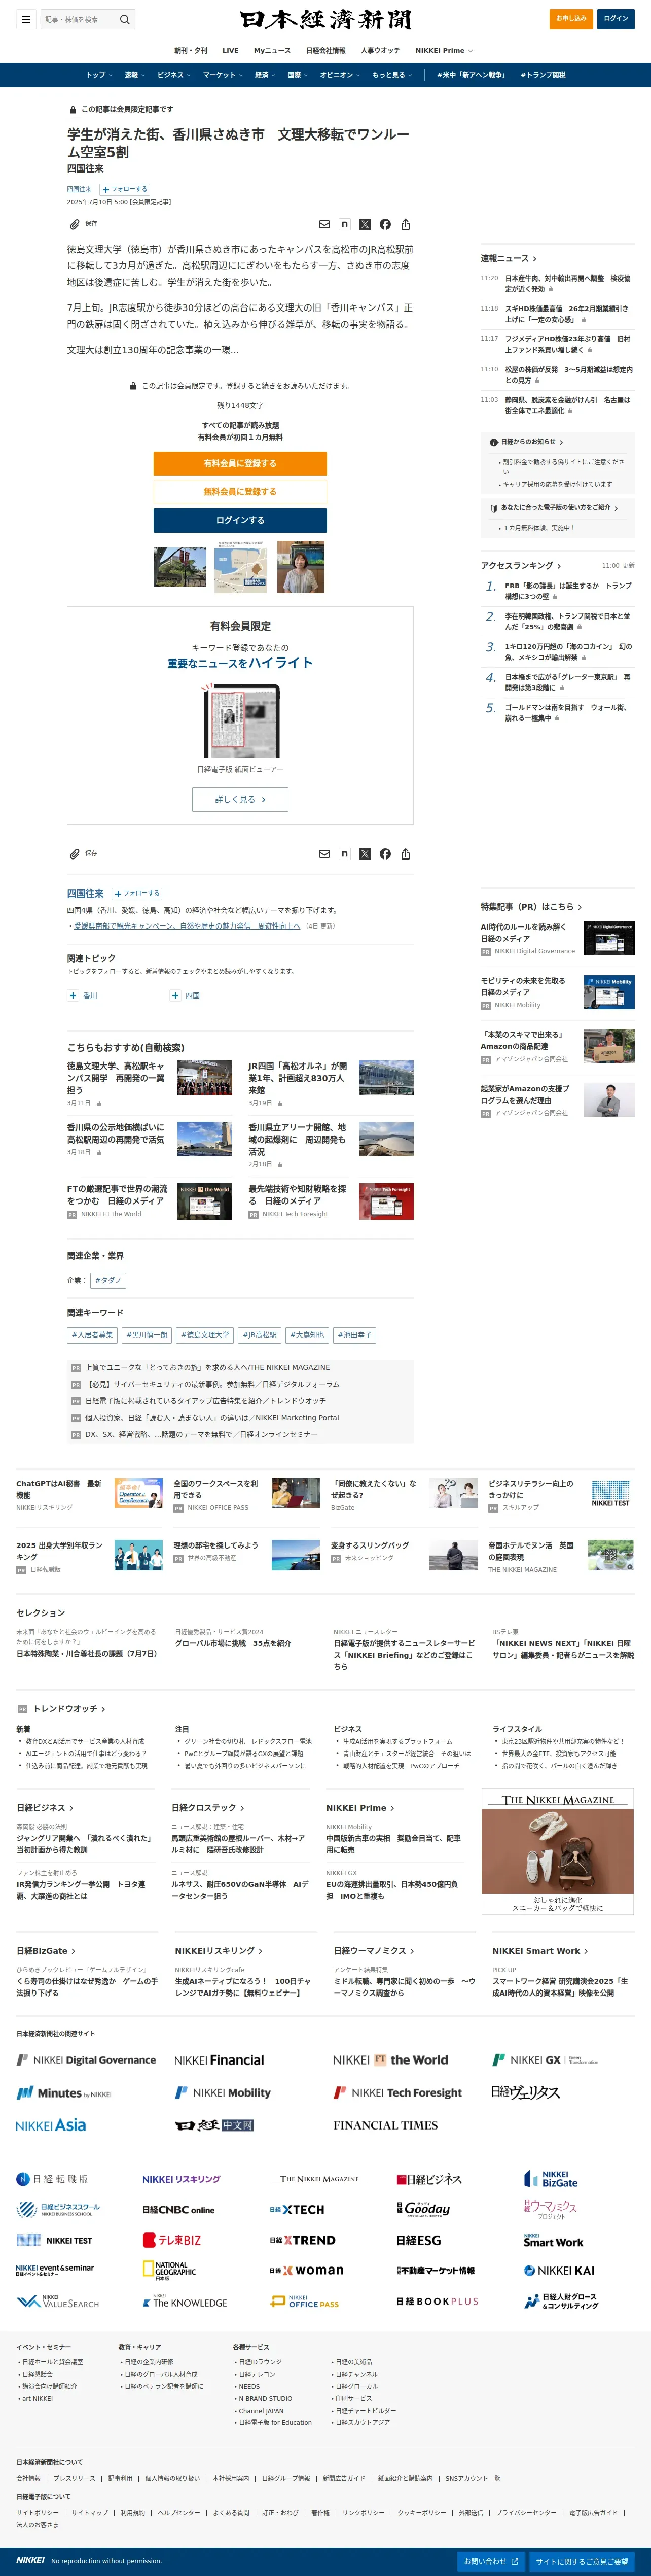
Task: Expand the 経済 nav dropdown
Action: coord(265,75)
